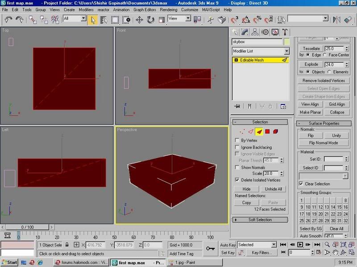This screenshot has height=267, width=357.
Task: Click the Mirror tool icon
Action: pos(336,20)
